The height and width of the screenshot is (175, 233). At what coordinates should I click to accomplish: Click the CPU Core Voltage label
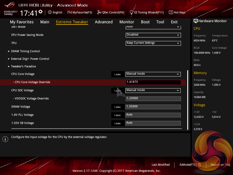pyautogui.click(x=23, y=74)
